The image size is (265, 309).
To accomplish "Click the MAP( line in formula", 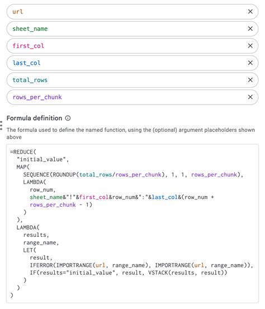I will pos(23,167).
